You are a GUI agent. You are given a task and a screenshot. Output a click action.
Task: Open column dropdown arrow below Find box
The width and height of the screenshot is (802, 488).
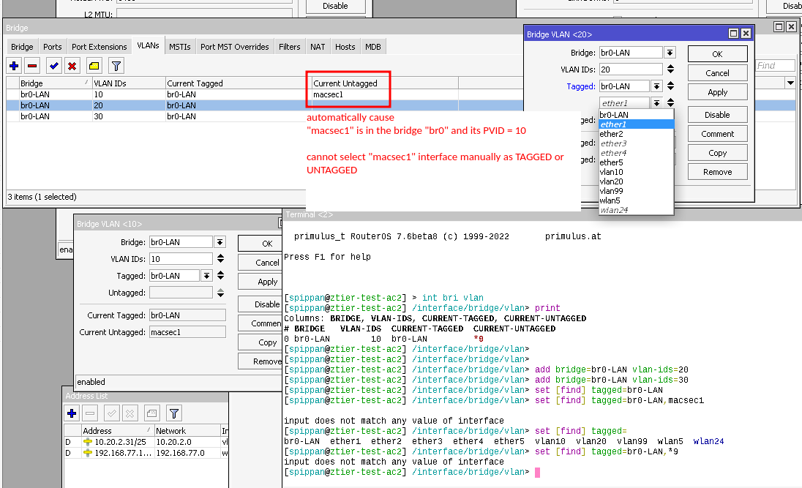(790, 83)
